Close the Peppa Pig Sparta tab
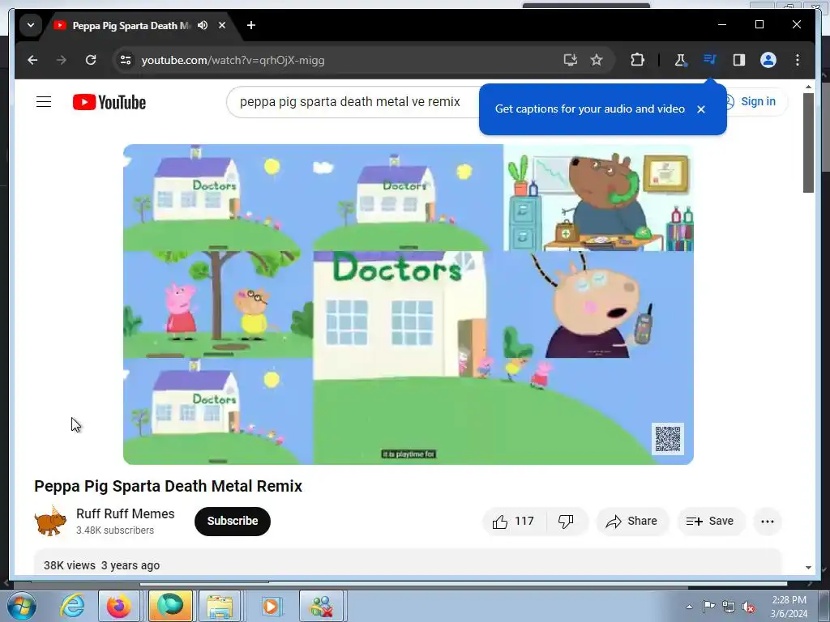Screen dimensions: 830x622 click(222, 25)
